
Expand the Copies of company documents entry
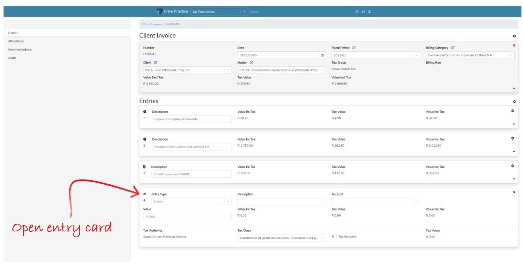tap(514, 124)
